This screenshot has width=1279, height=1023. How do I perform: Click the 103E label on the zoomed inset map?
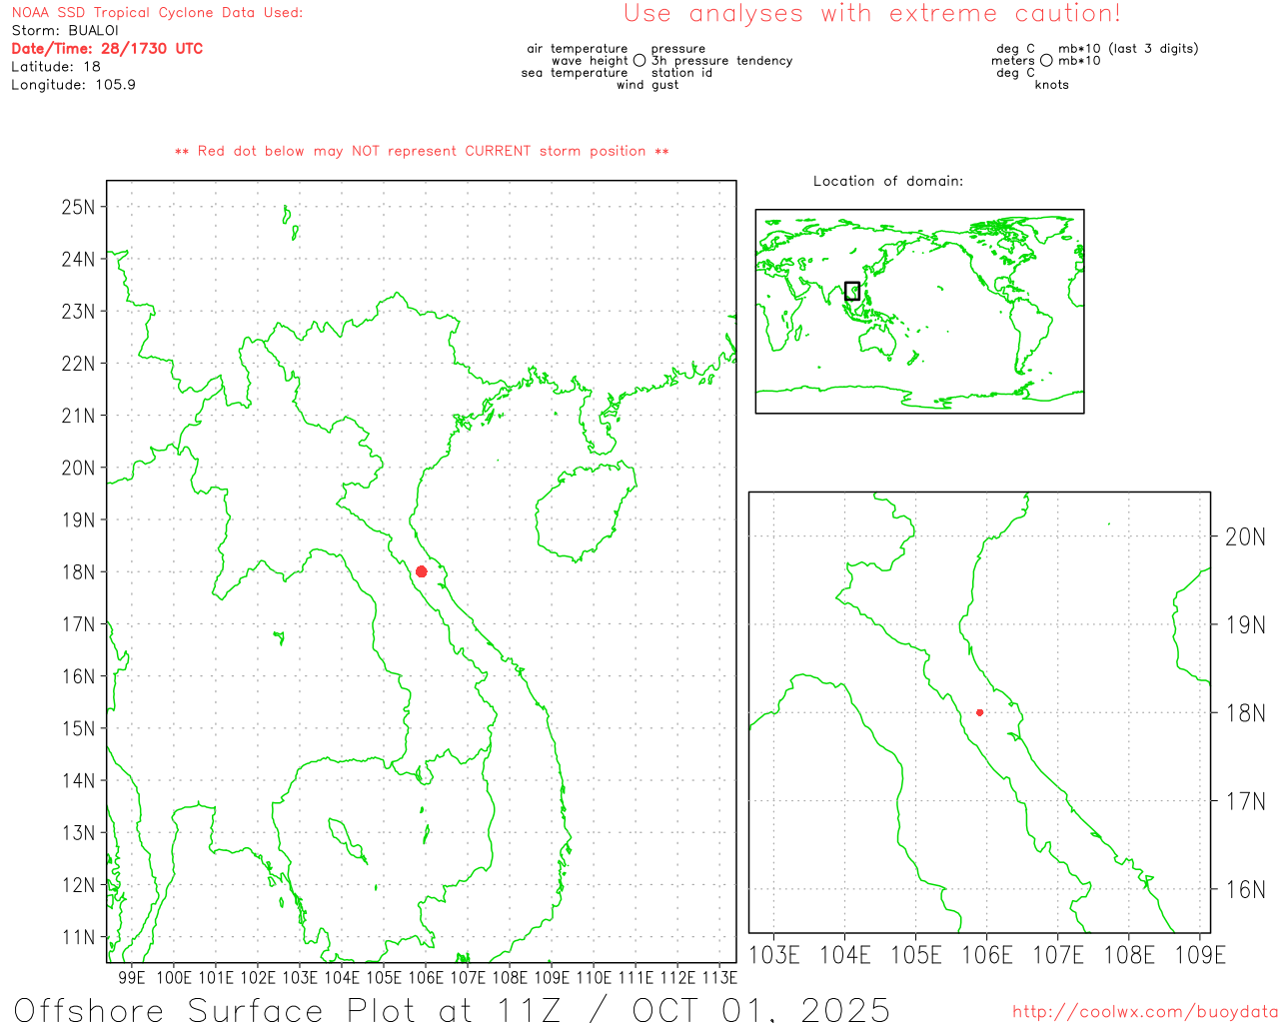point(774,955)
